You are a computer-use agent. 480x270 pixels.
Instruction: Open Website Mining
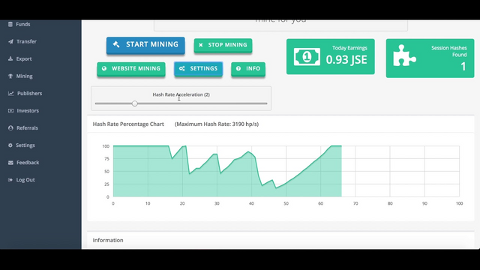click(131, 69)
